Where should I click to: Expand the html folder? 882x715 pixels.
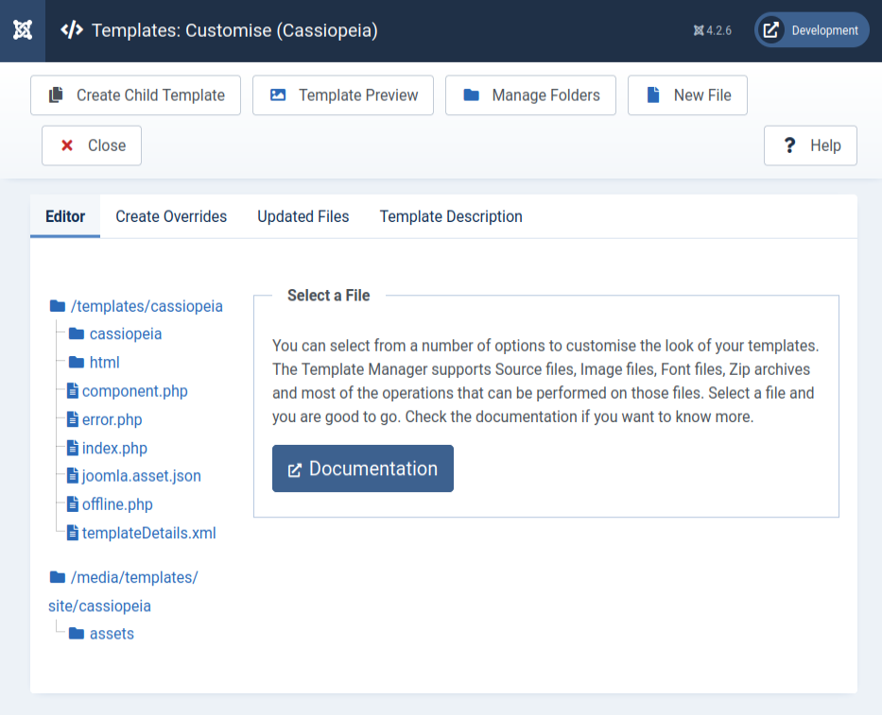(104, 363)
